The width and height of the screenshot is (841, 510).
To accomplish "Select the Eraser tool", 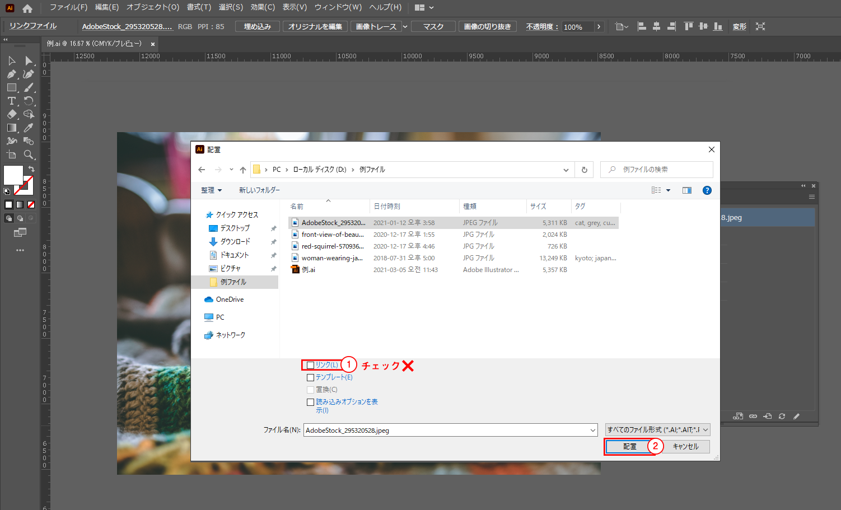I will tap(12, 114).
